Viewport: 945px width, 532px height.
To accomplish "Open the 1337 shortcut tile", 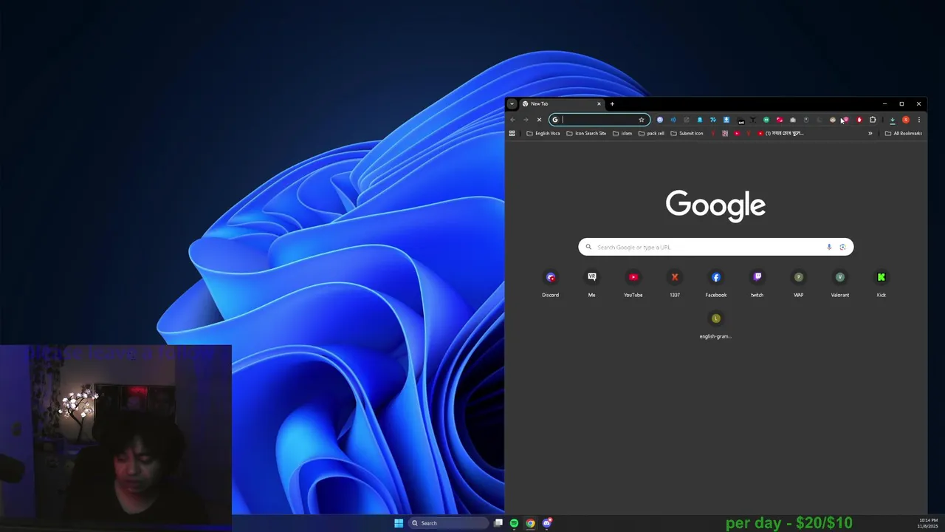I will (x=674, y=284).
